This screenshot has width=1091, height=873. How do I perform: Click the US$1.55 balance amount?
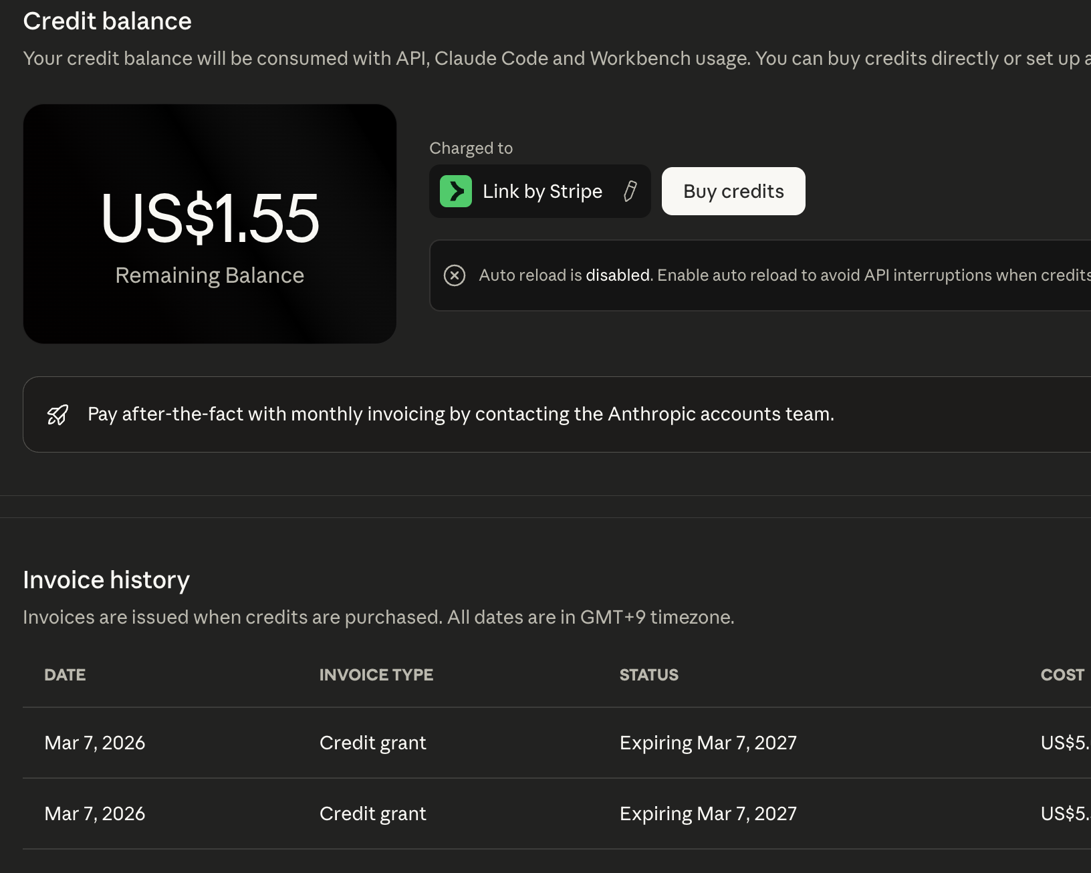[x=210, y=218]
